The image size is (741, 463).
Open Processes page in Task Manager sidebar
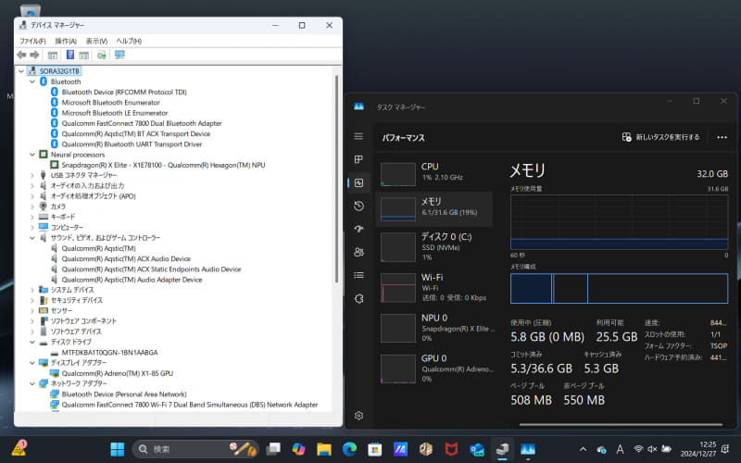(x=358, y=159)
